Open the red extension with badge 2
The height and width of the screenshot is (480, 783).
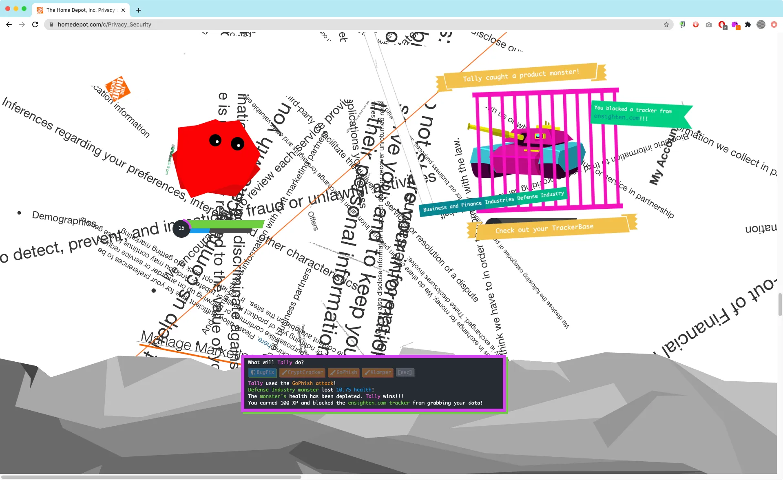coord(722,25)
